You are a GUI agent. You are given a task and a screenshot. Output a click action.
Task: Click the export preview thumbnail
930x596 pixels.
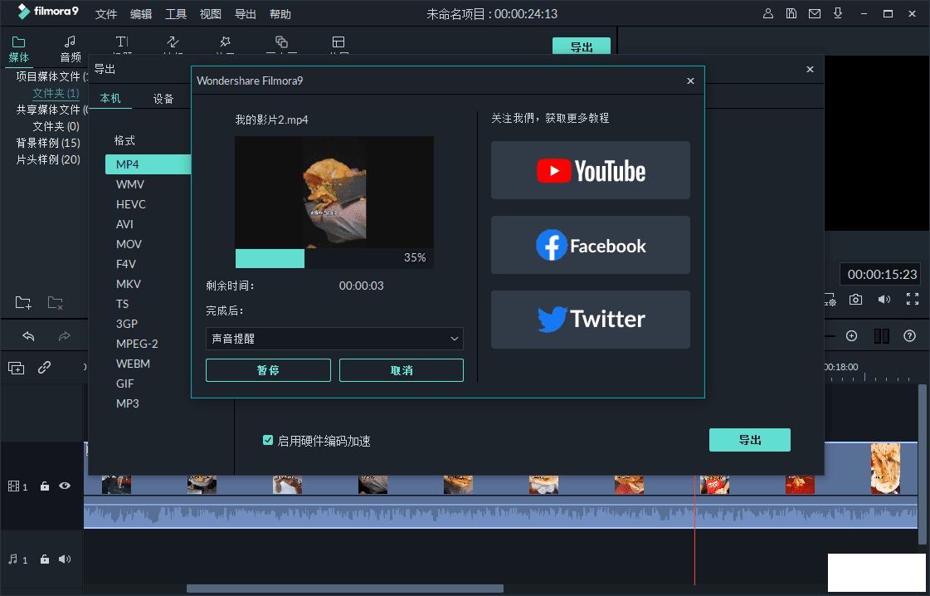[x=334, y=193]
